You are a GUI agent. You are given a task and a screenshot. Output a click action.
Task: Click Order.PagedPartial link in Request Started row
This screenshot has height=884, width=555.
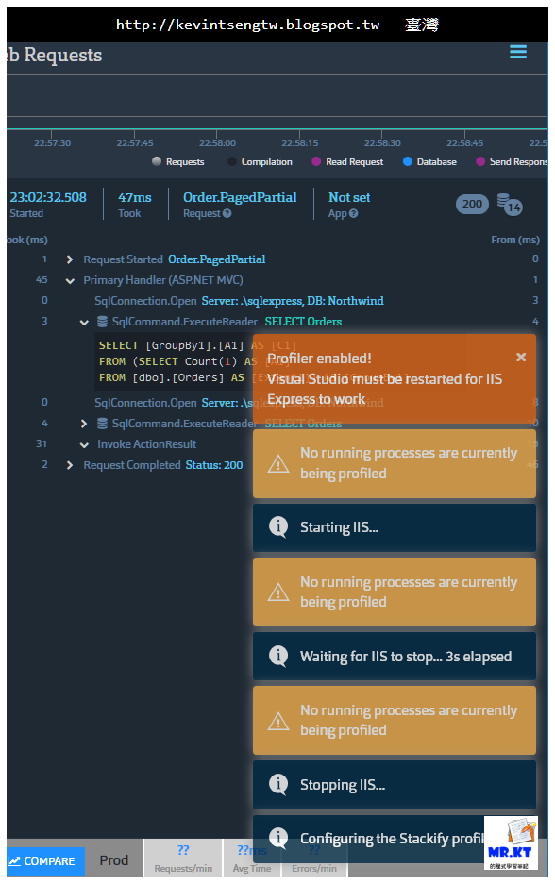[216, 259]
